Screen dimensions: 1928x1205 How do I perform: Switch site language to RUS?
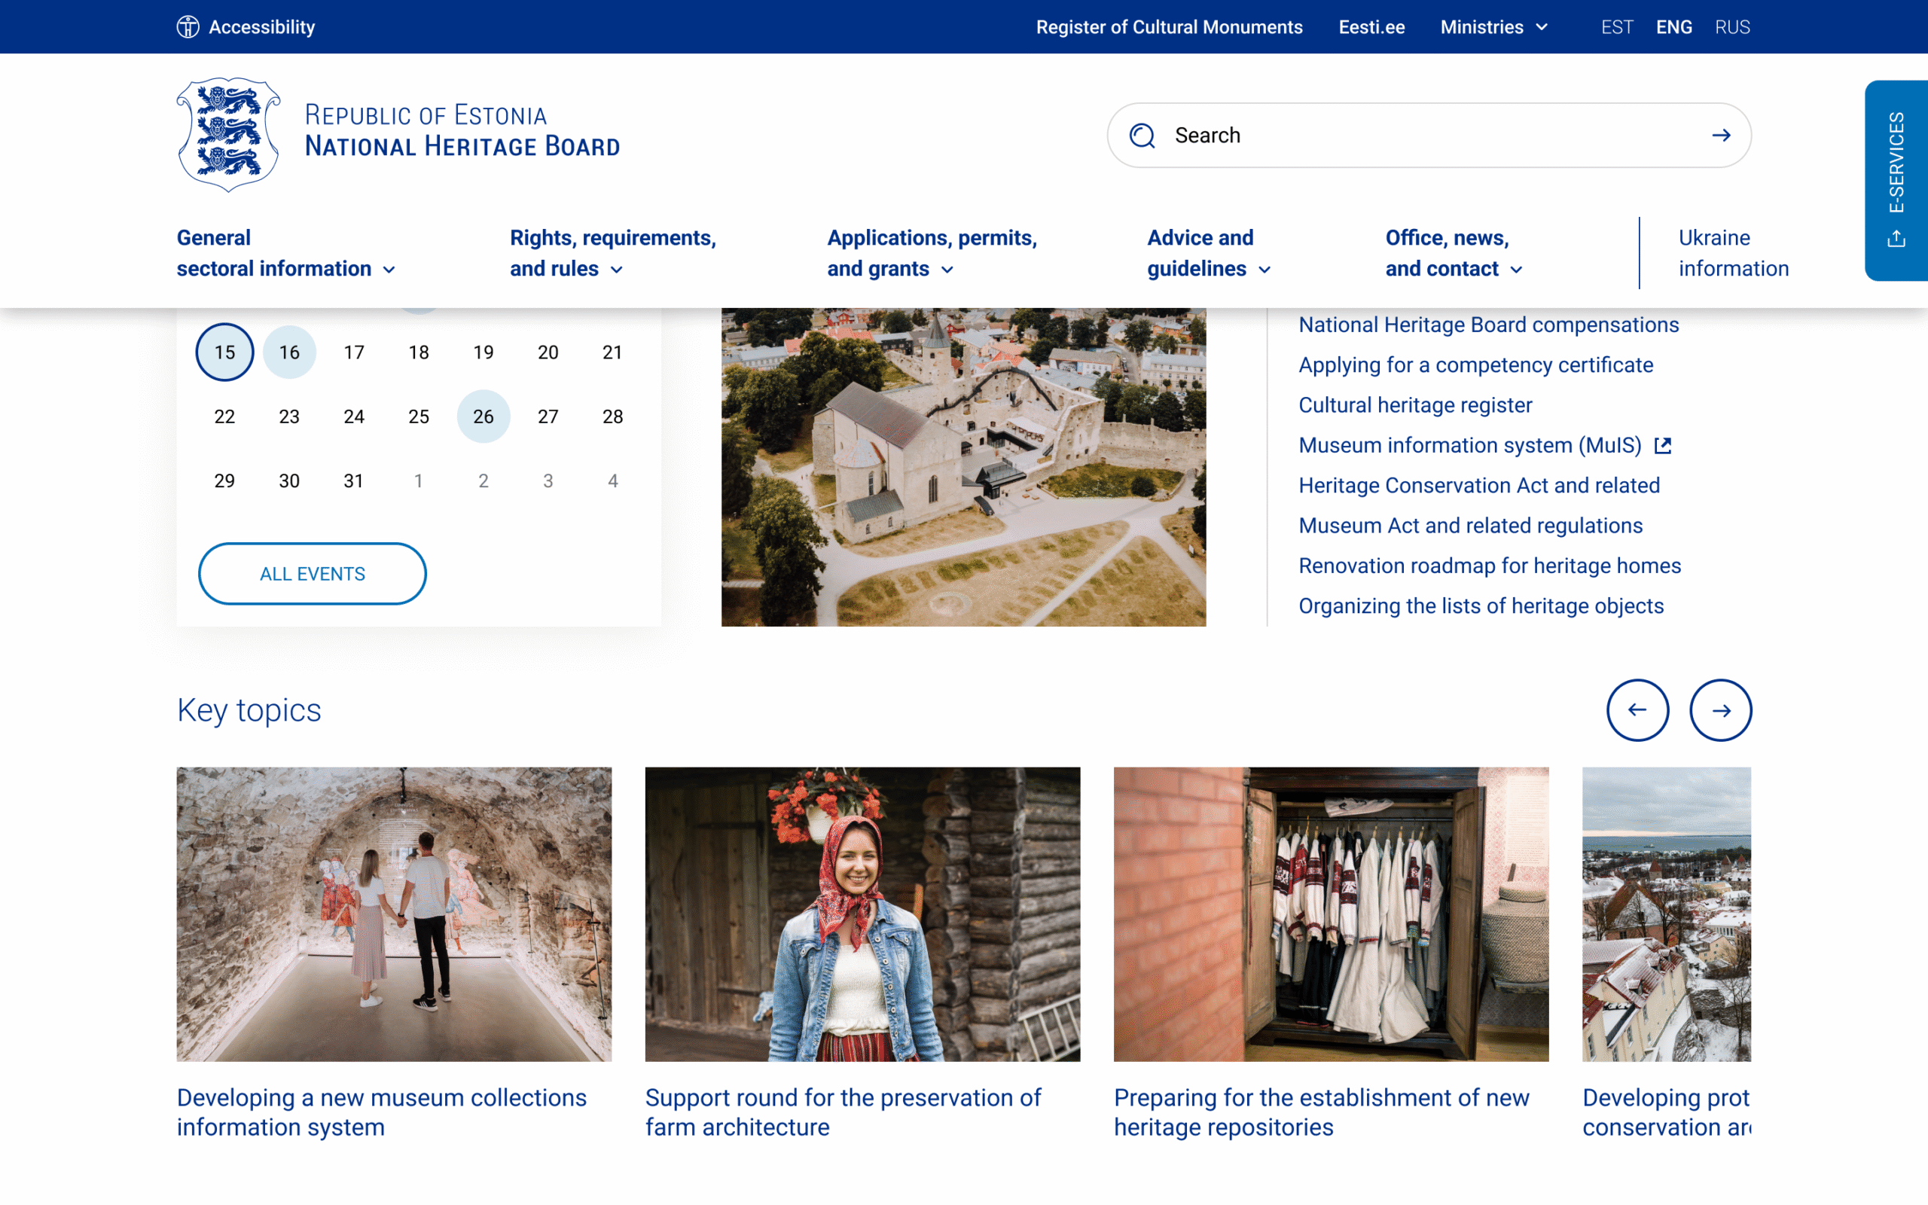coord(1732,27)
